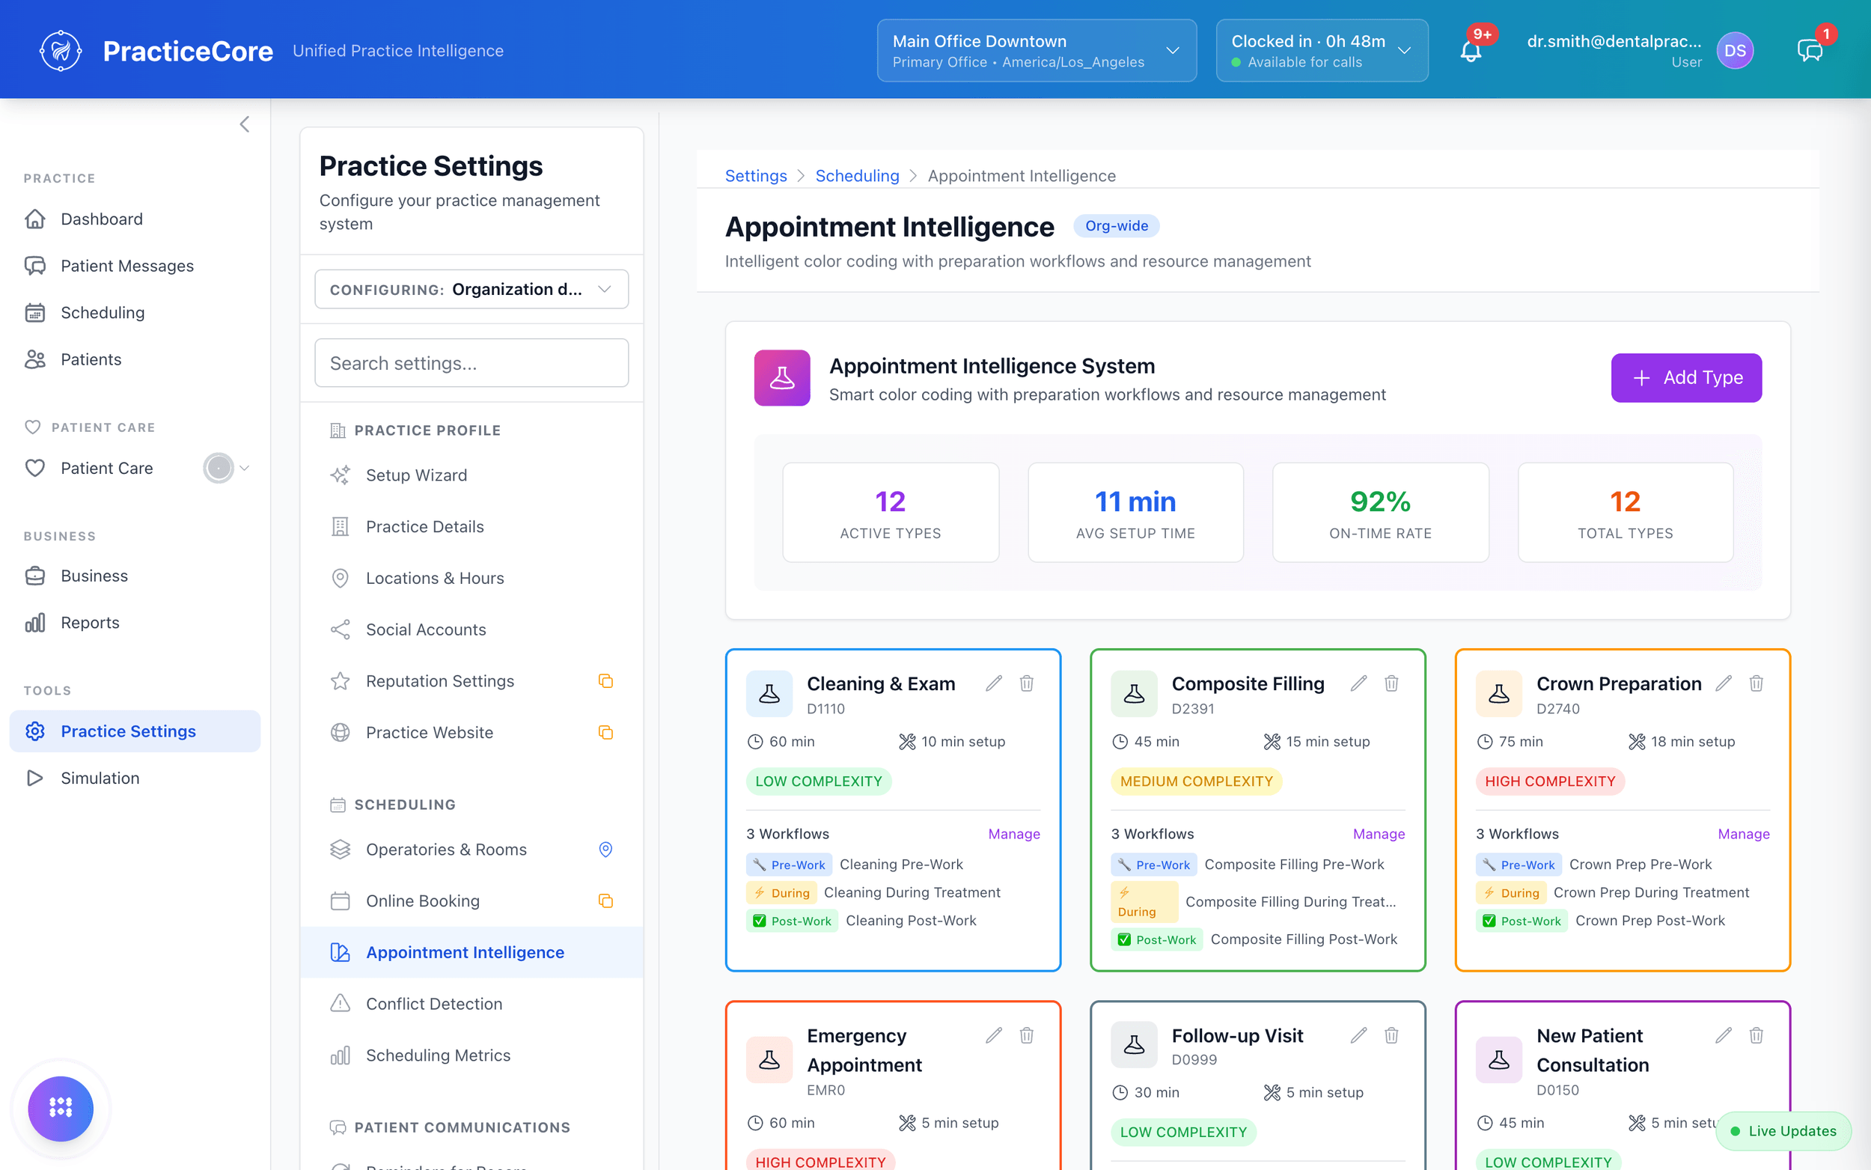Open Patients section
Screen dimensions: 1871x1170
135,359
